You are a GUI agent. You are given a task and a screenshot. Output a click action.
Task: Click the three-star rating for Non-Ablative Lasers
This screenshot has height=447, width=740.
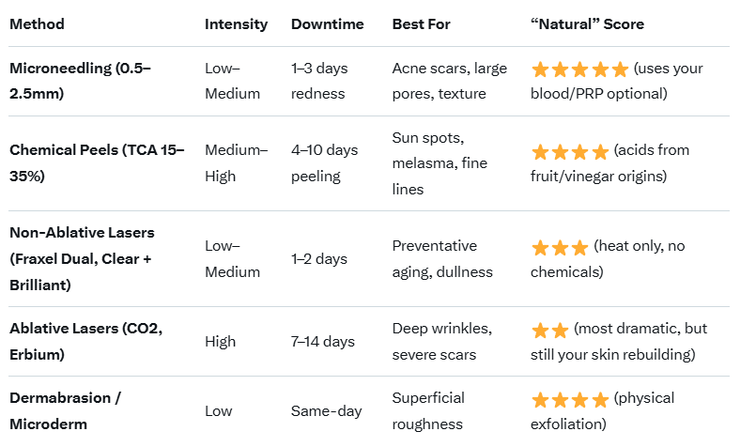pyautogui.click(x=560, y=248)
